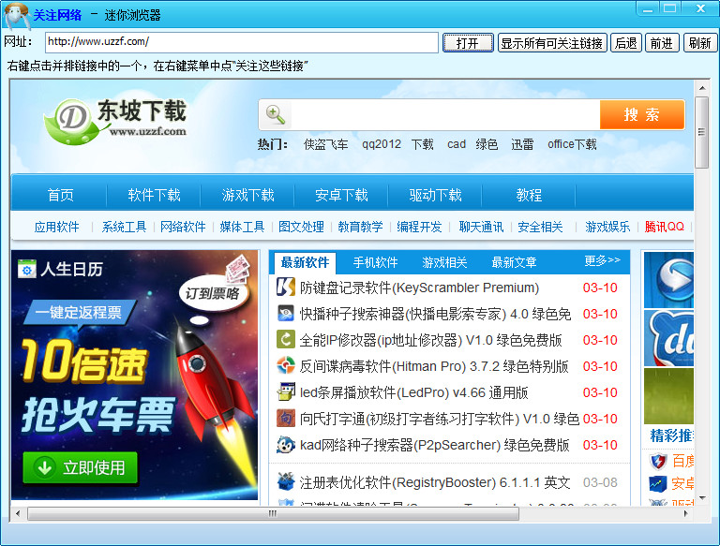Click the Hitman Pro item icon
Screen dimensions: 720x546
click(286, 365)
